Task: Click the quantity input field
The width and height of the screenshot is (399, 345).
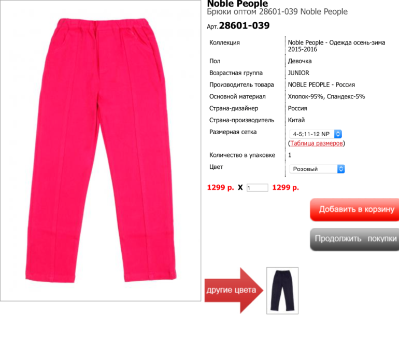Action: [257, 188]
